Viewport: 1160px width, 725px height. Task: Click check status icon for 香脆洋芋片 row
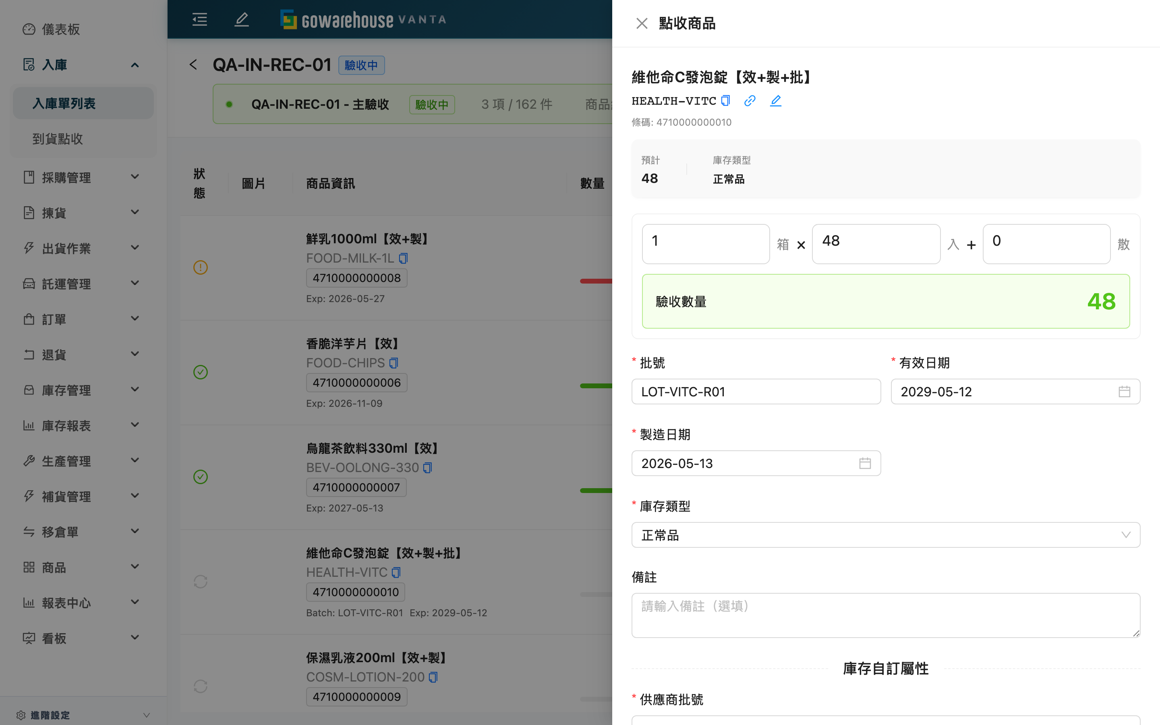click(x=200, y=372)
